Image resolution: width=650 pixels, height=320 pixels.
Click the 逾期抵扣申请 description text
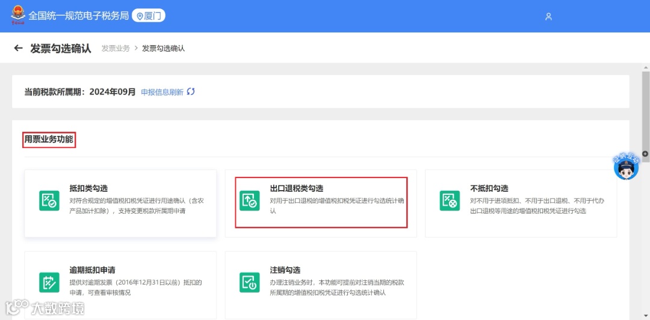click(135, 288)
